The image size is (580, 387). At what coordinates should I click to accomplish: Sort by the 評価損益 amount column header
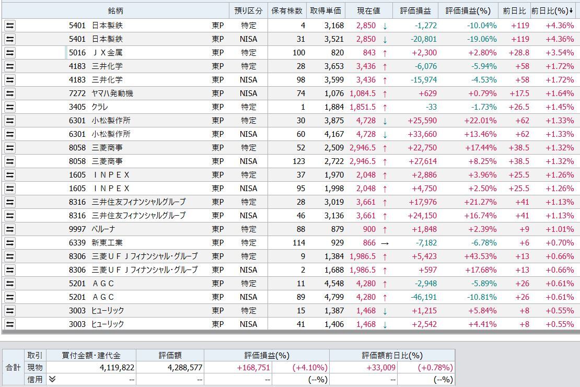(415, 11)
